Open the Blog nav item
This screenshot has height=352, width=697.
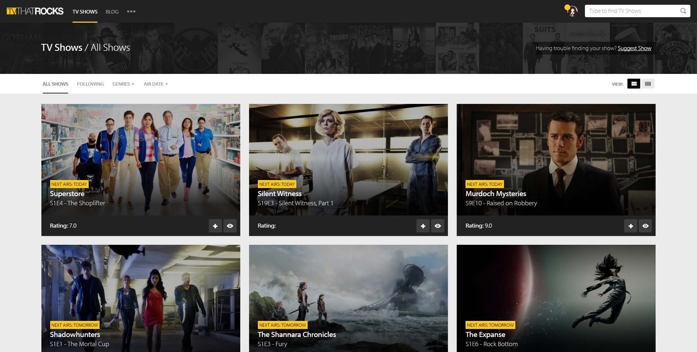coord(112,12)
